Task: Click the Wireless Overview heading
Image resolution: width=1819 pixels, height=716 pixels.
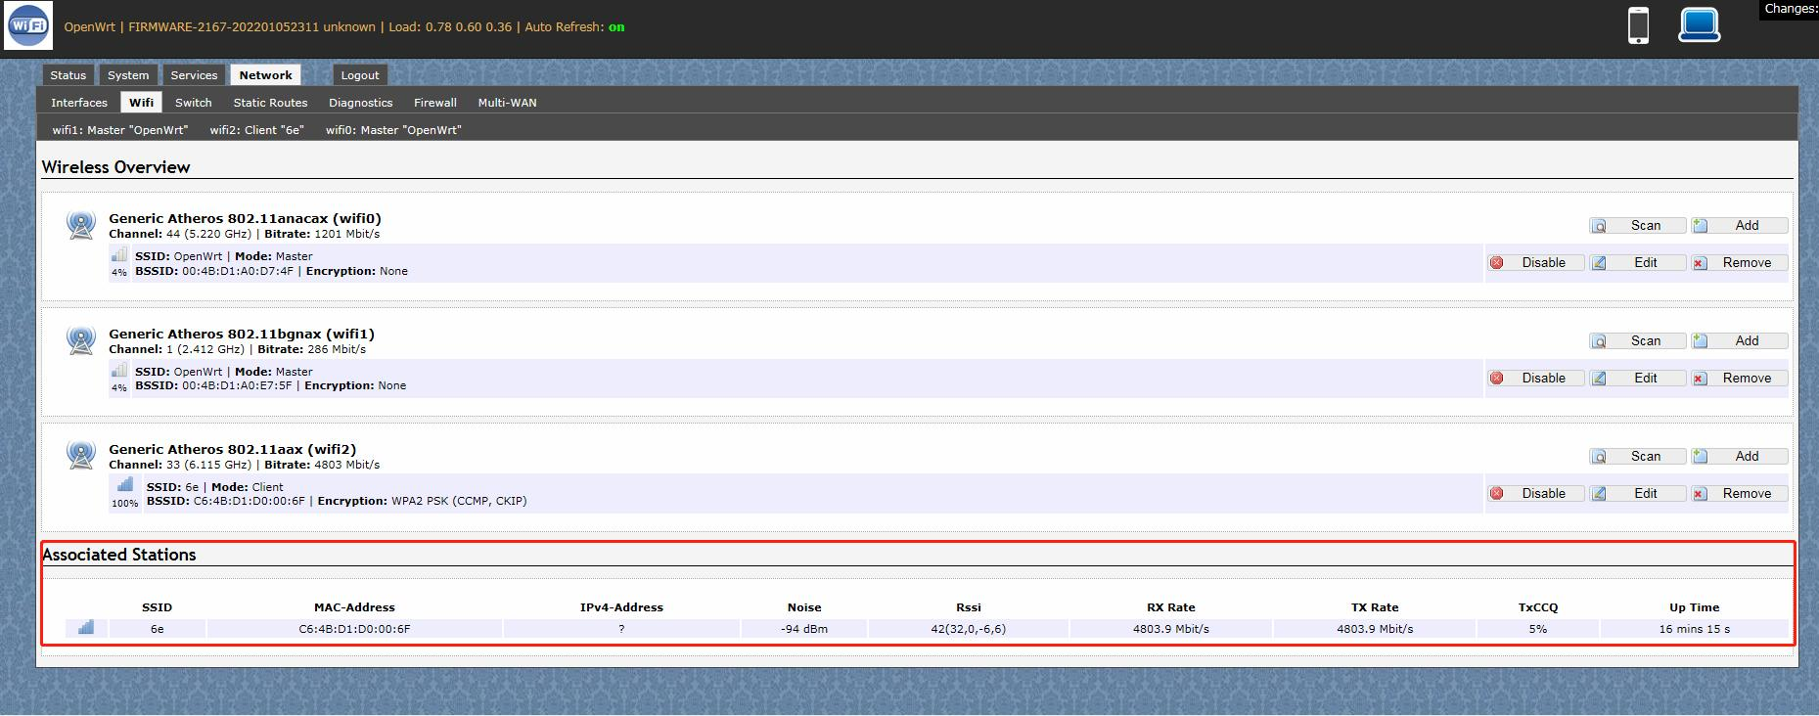Action: (116, 167)
